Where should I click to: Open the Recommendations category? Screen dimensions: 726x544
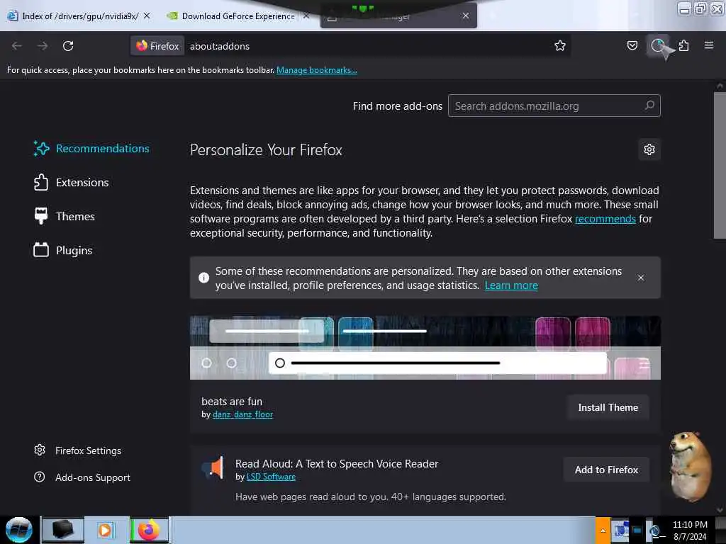(x=91, y=149)
